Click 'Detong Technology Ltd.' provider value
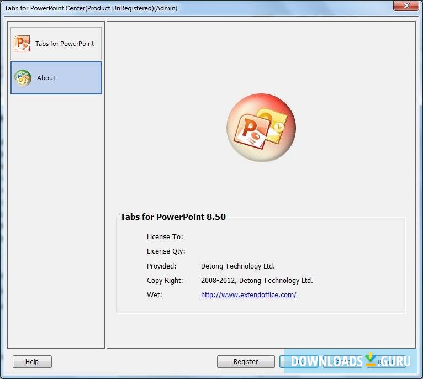The width and height of the screenshot is (423, 379). 237,266
